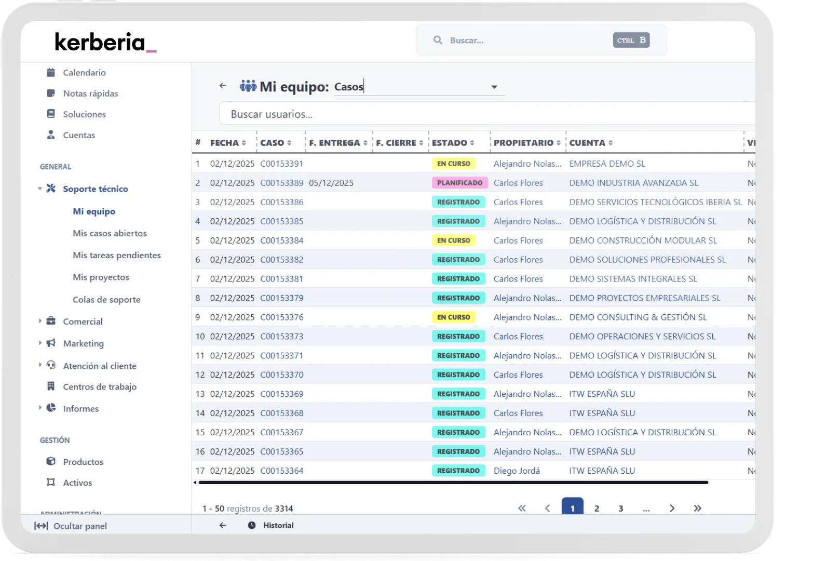Go to the first page of results
827x561 pixels.
[522, 508]
